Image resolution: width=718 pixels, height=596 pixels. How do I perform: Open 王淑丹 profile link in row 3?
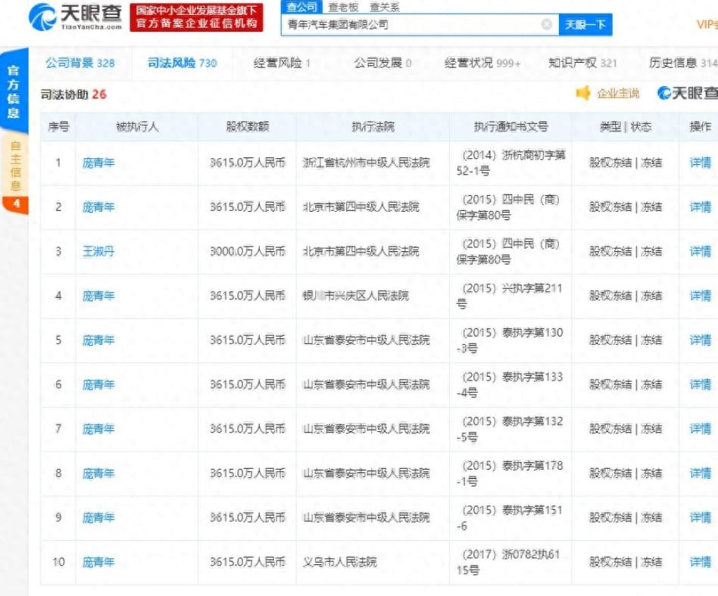(x=98, y=251)
